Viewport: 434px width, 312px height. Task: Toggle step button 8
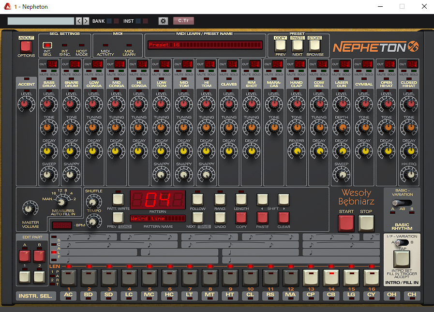click(210, 278)
